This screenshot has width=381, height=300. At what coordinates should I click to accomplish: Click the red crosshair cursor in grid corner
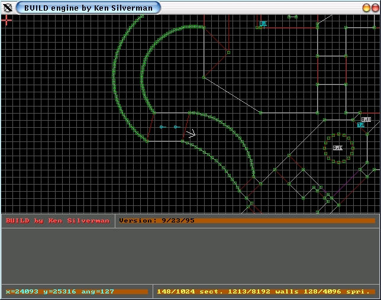pos(7,20)
